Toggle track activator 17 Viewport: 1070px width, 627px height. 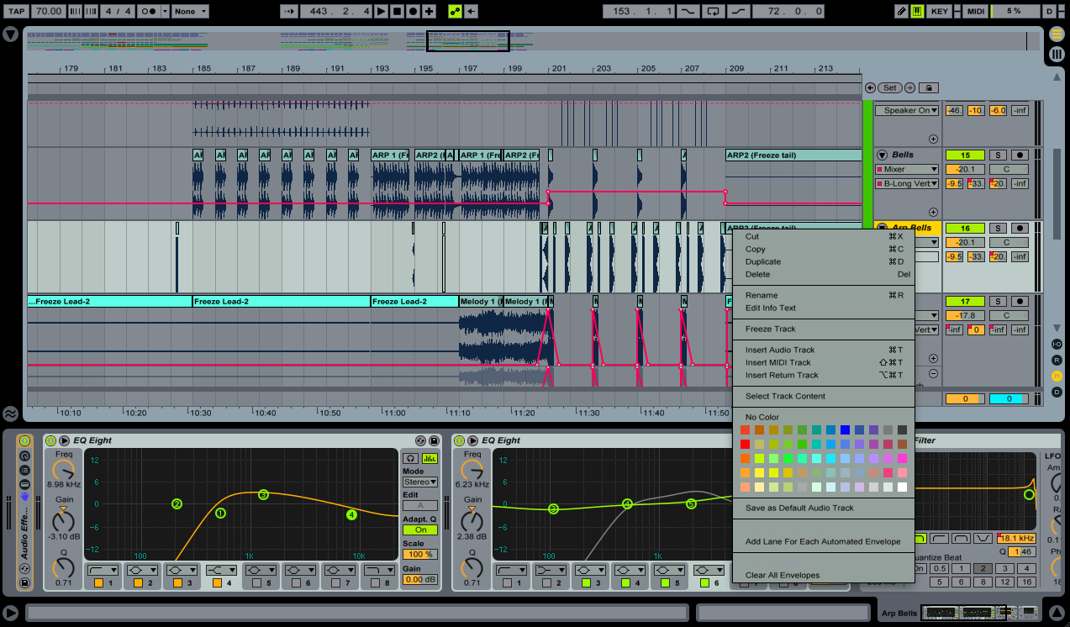point(965,301)
